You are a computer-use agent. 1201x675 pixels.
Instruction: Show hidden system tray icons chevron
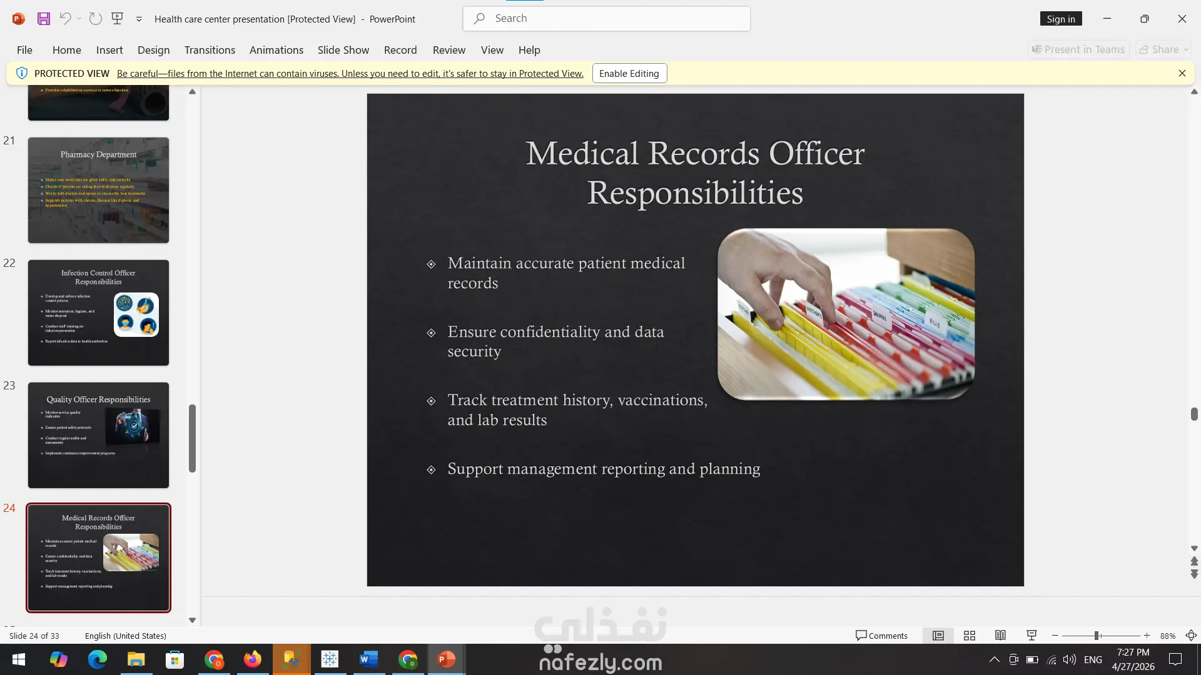pyautogui.click(x=994, y=659)
